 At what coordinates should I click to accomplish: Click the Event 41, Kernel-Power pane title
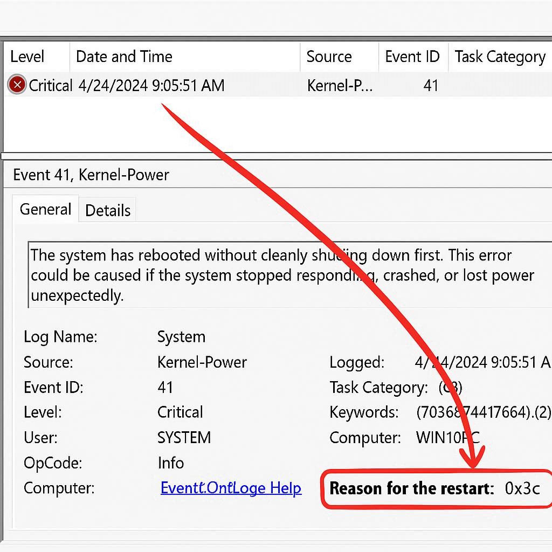(91, 175)
